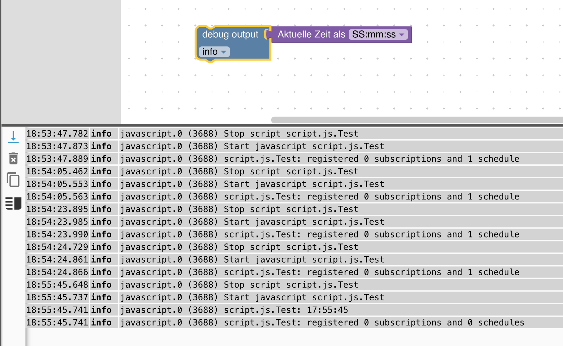Click the 18:54:24.866 registered schedule log entry
The image size is (563, 346).
pyautogui.click(x=294, y=272)
